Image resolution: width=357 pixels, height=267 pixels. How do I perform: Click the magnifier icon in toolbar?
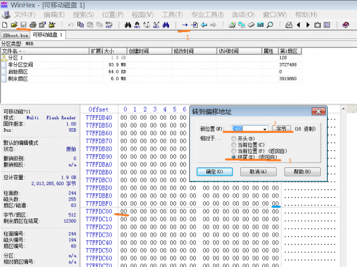click(x=270, y=24)
